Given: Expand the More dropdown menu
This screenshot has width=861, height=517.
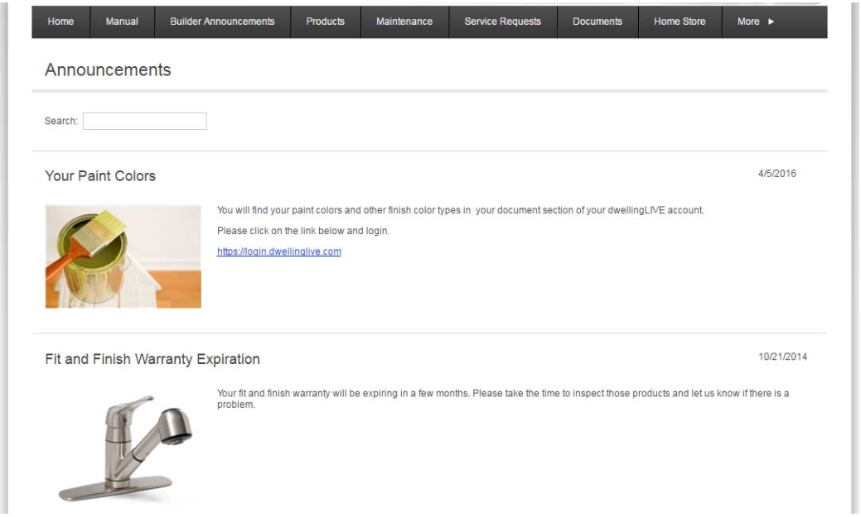Looking at the screenshot, I should point(755,22).
